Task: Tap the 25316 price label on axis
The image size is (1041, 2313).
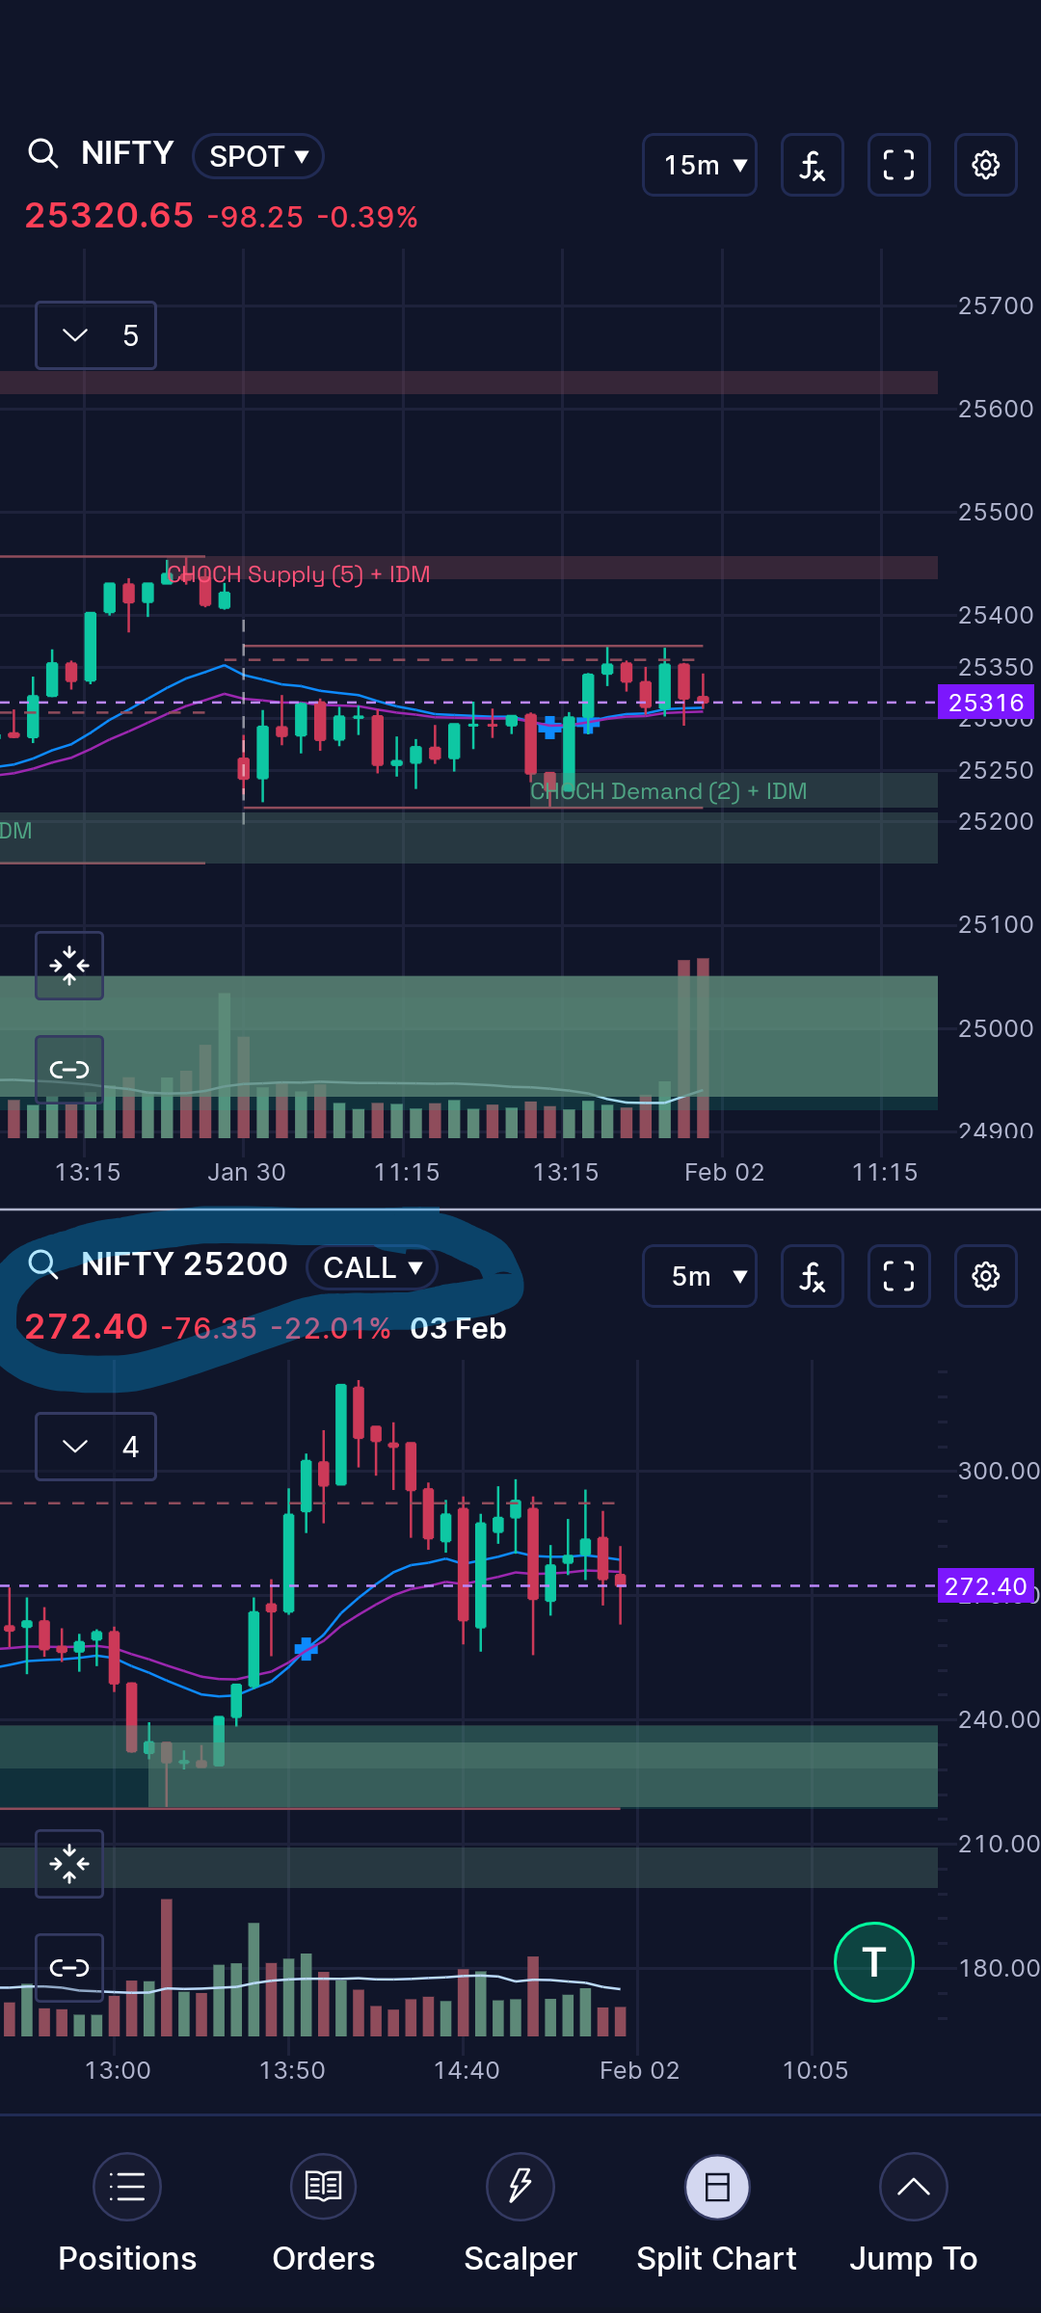Action: [986, 703]
